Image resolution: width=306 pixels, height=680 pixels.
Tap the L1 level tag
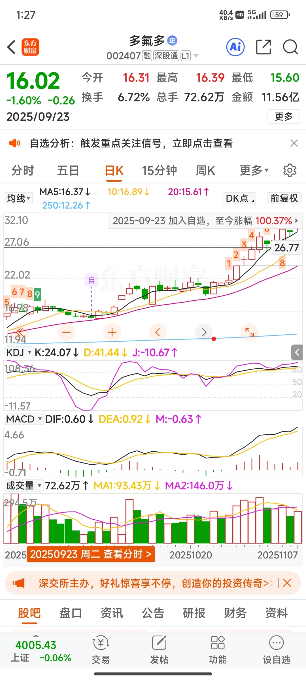[x=186, y=56]
